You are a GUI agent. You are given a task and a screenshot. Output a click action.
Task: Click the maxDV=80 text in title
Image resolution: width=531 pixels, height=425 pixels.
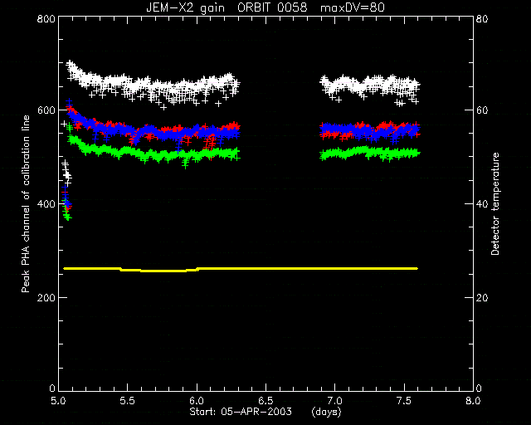tap(353, 7)
